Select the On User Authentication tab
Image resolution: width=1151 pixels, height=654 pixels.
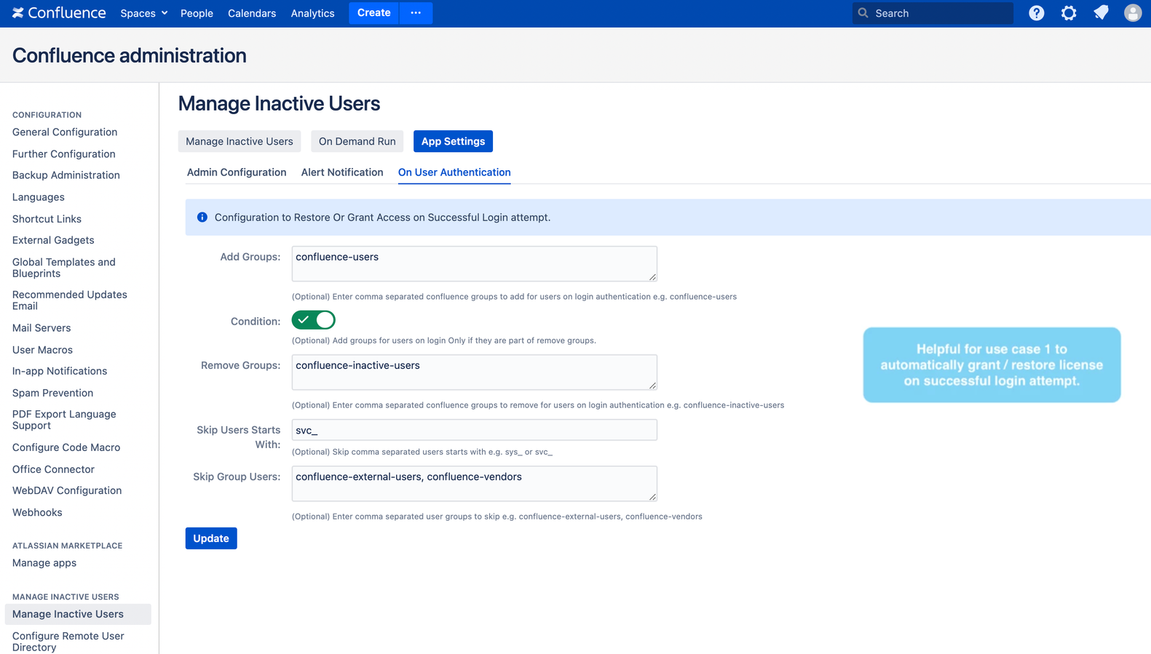click(x=454, y=172)
